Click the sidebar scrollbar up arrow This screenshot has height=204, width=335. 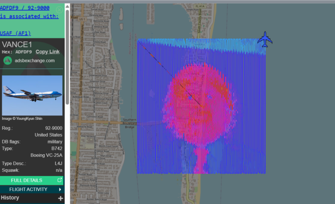(67, 7)
